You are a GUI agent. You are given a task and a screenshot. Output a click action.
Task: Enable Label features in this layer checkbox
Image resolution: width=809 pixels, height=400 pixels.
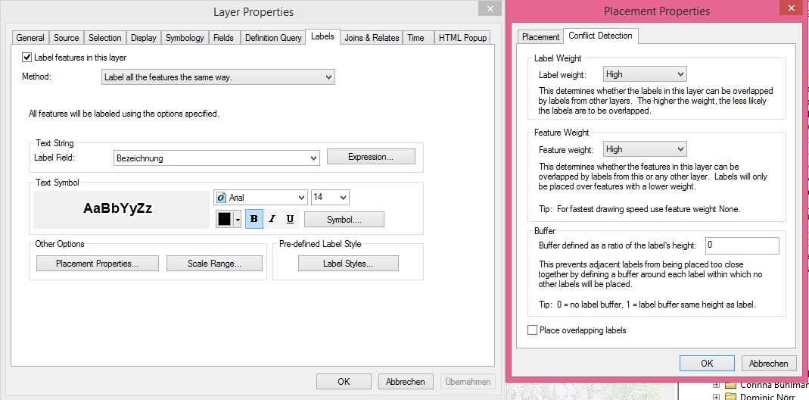[27, 58]
